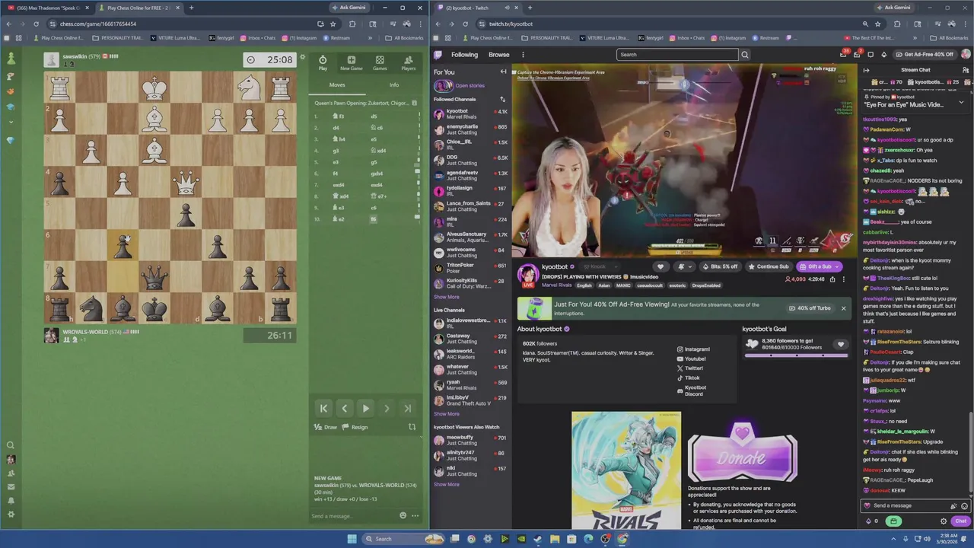Click Show More under Followed Channels
The height and width of the screenshot is (548, 974).
(447, 297)
